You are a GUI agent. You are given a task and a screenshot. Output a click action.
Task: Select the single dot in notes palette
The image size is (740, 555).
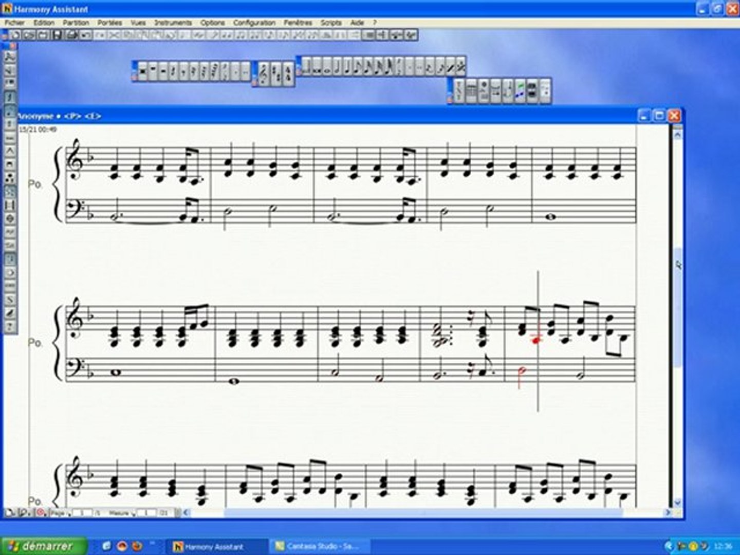pyautogui.click(x=410, y=67)
